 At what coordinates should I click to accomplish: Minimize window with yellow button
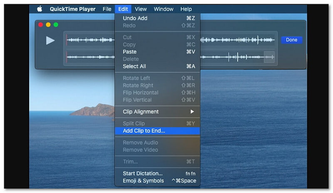(x=48, y=25)
